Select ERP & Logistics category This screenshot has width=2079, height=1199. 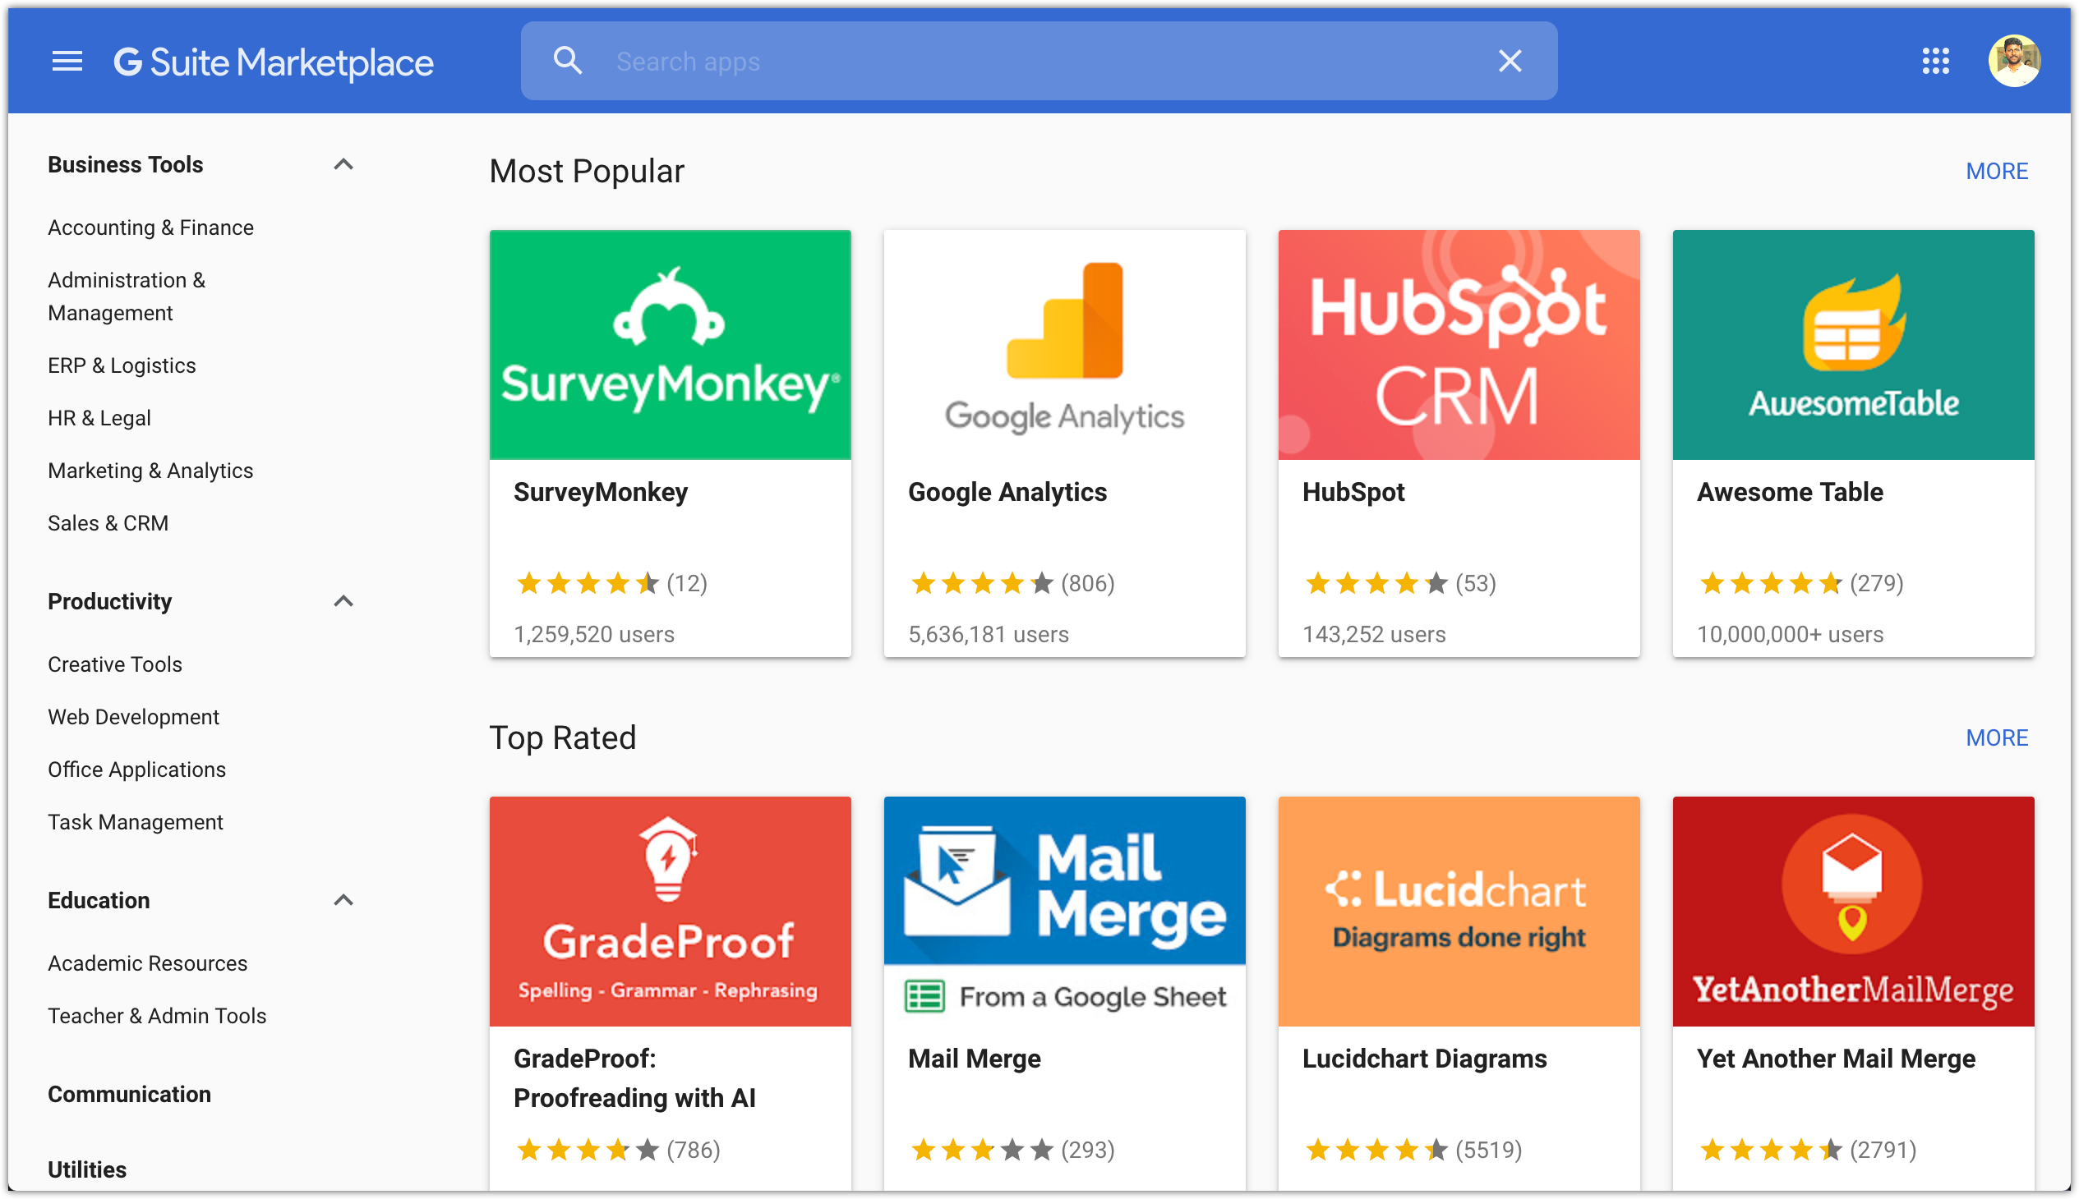tap(122, 365)
